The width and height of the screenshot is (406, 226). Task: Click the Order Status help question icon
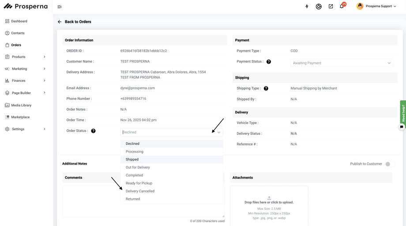coord(93,131)
